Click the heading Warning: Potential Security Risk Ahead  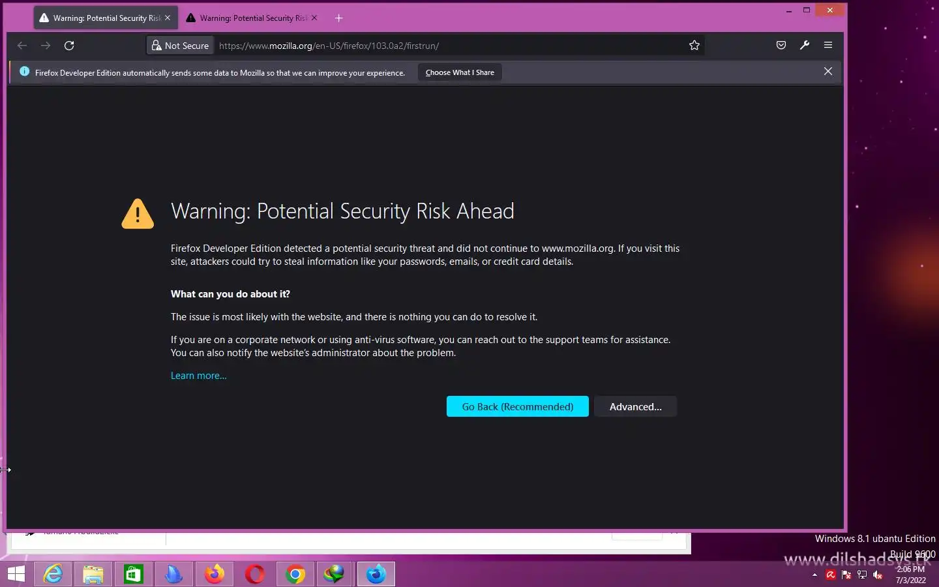tap(342, 211)
